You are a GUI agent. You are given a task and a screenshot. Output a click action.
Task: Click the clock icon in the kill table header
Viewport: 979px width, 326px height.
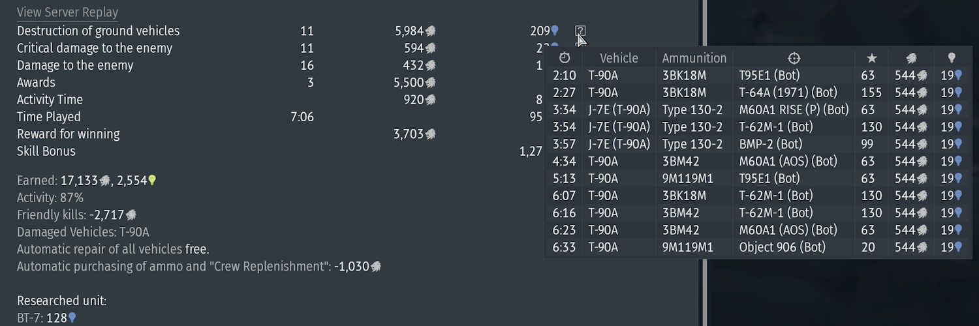point(565,58)
